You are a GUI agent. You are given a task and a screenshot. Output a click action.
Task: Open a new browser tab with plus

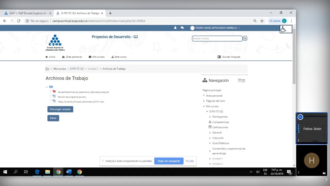(110, 13)
